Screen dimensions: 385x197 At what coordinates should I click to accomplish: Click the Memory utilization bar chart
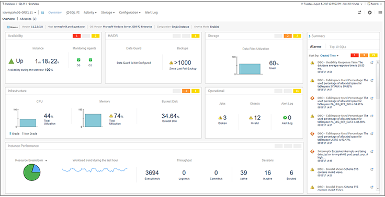93,120
